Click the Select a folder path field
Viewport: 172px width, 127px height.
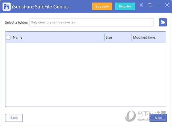point(91,22)
